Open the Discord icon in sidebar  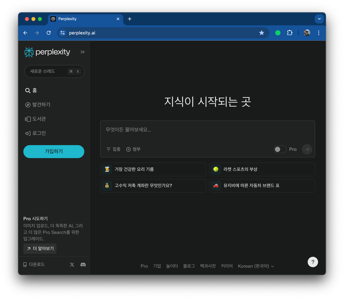click(83, 265)
